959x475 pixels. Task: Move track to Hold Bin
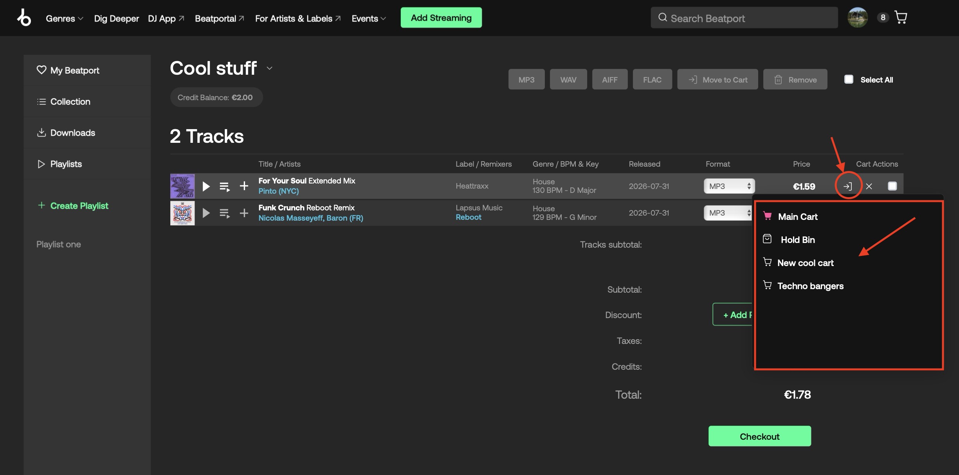[798, 240]
